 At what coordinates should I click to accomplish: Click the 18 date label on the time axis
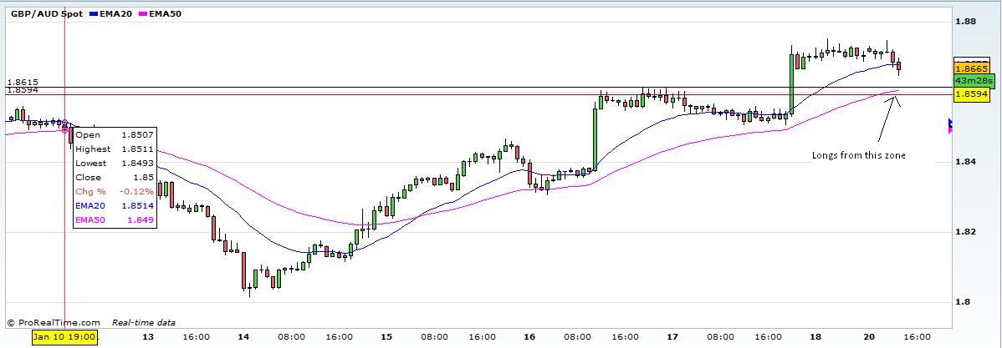pos(815,337)
